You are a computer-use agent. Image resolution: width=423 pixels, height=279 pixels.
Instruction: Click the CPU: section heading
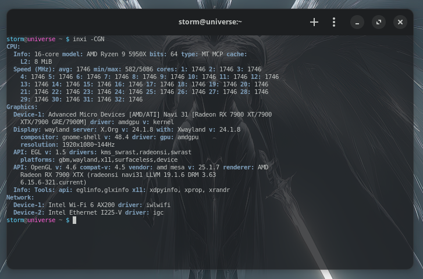click(x=13, y=46)
